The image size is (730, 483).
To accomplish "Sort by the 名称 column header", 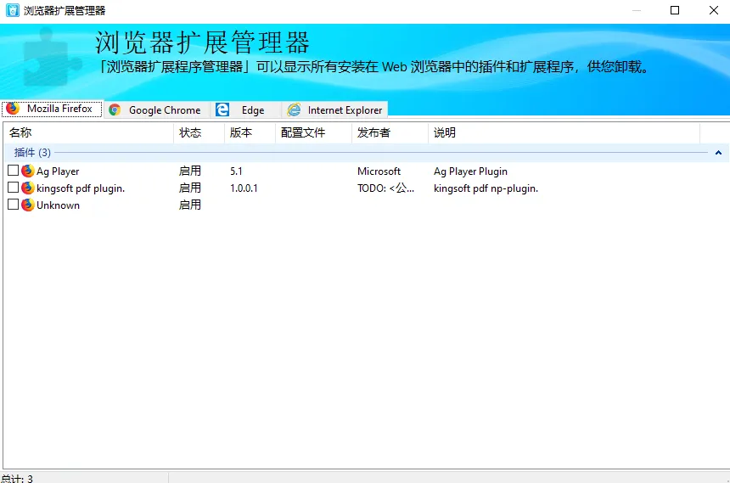I will (88, 132).
